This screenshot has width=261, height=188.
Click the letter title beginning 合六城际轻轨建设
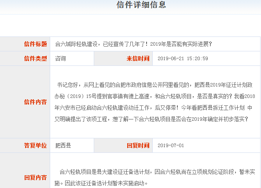pyautogui.click(x=133, y=44)
